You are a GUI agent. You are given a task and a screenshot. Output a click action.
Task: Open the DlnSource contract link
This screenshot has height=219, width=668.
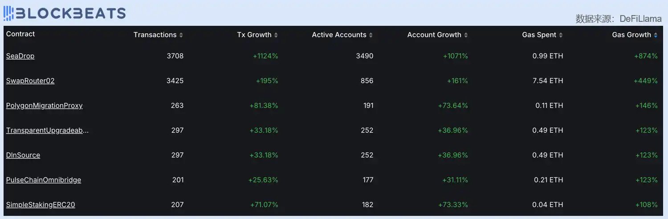pyautogui.click(x=23, y=155)
